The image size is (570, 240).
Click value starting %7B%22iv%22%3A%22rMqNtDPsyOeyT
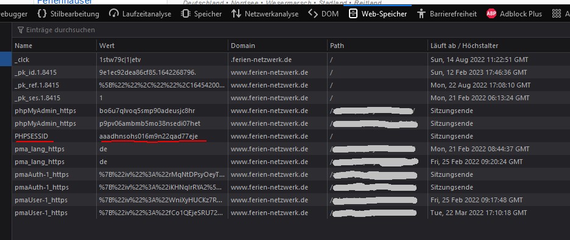(162, 174)
